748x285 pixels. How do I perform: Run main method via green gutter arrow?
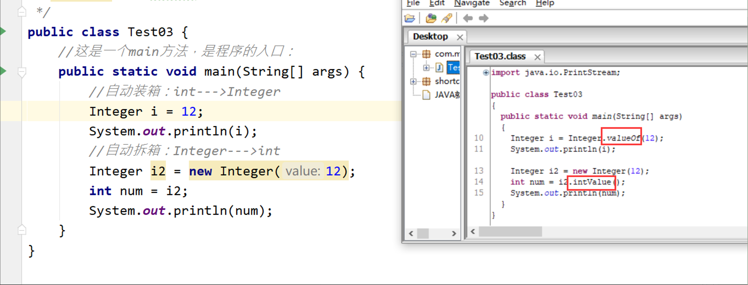click(3, 71)
